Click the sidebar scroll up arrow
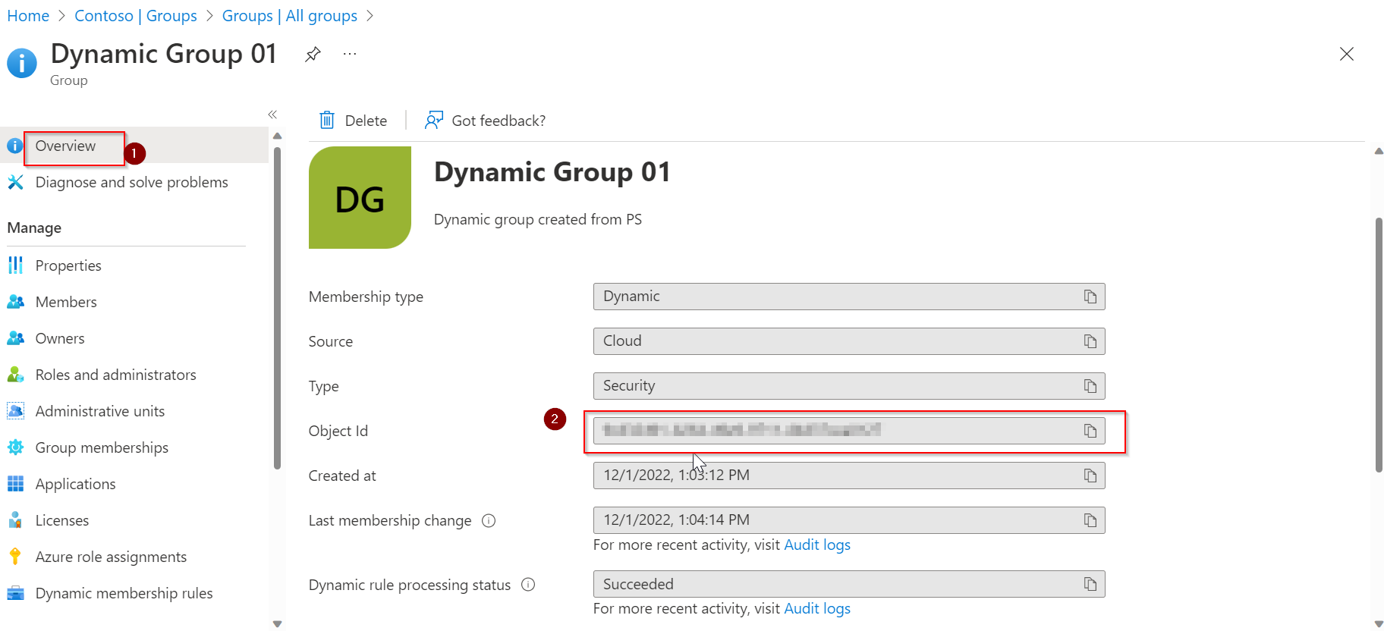 277,136
